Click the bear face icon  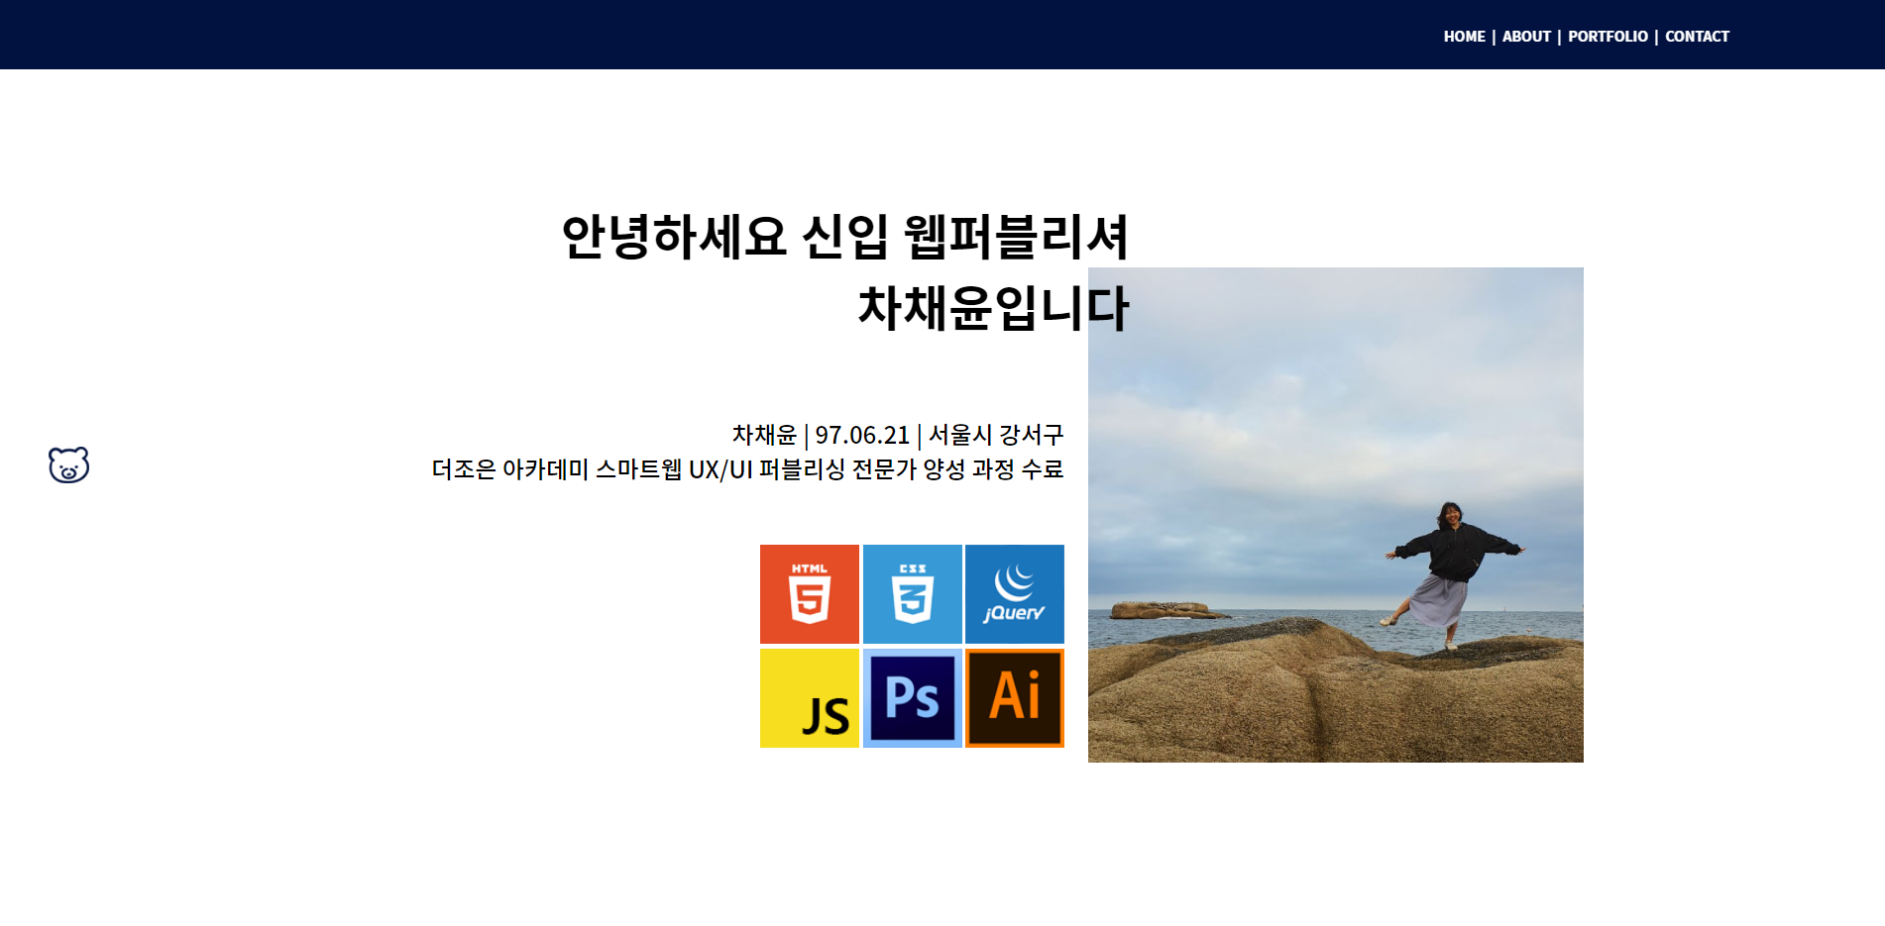(x=68, y=464)
